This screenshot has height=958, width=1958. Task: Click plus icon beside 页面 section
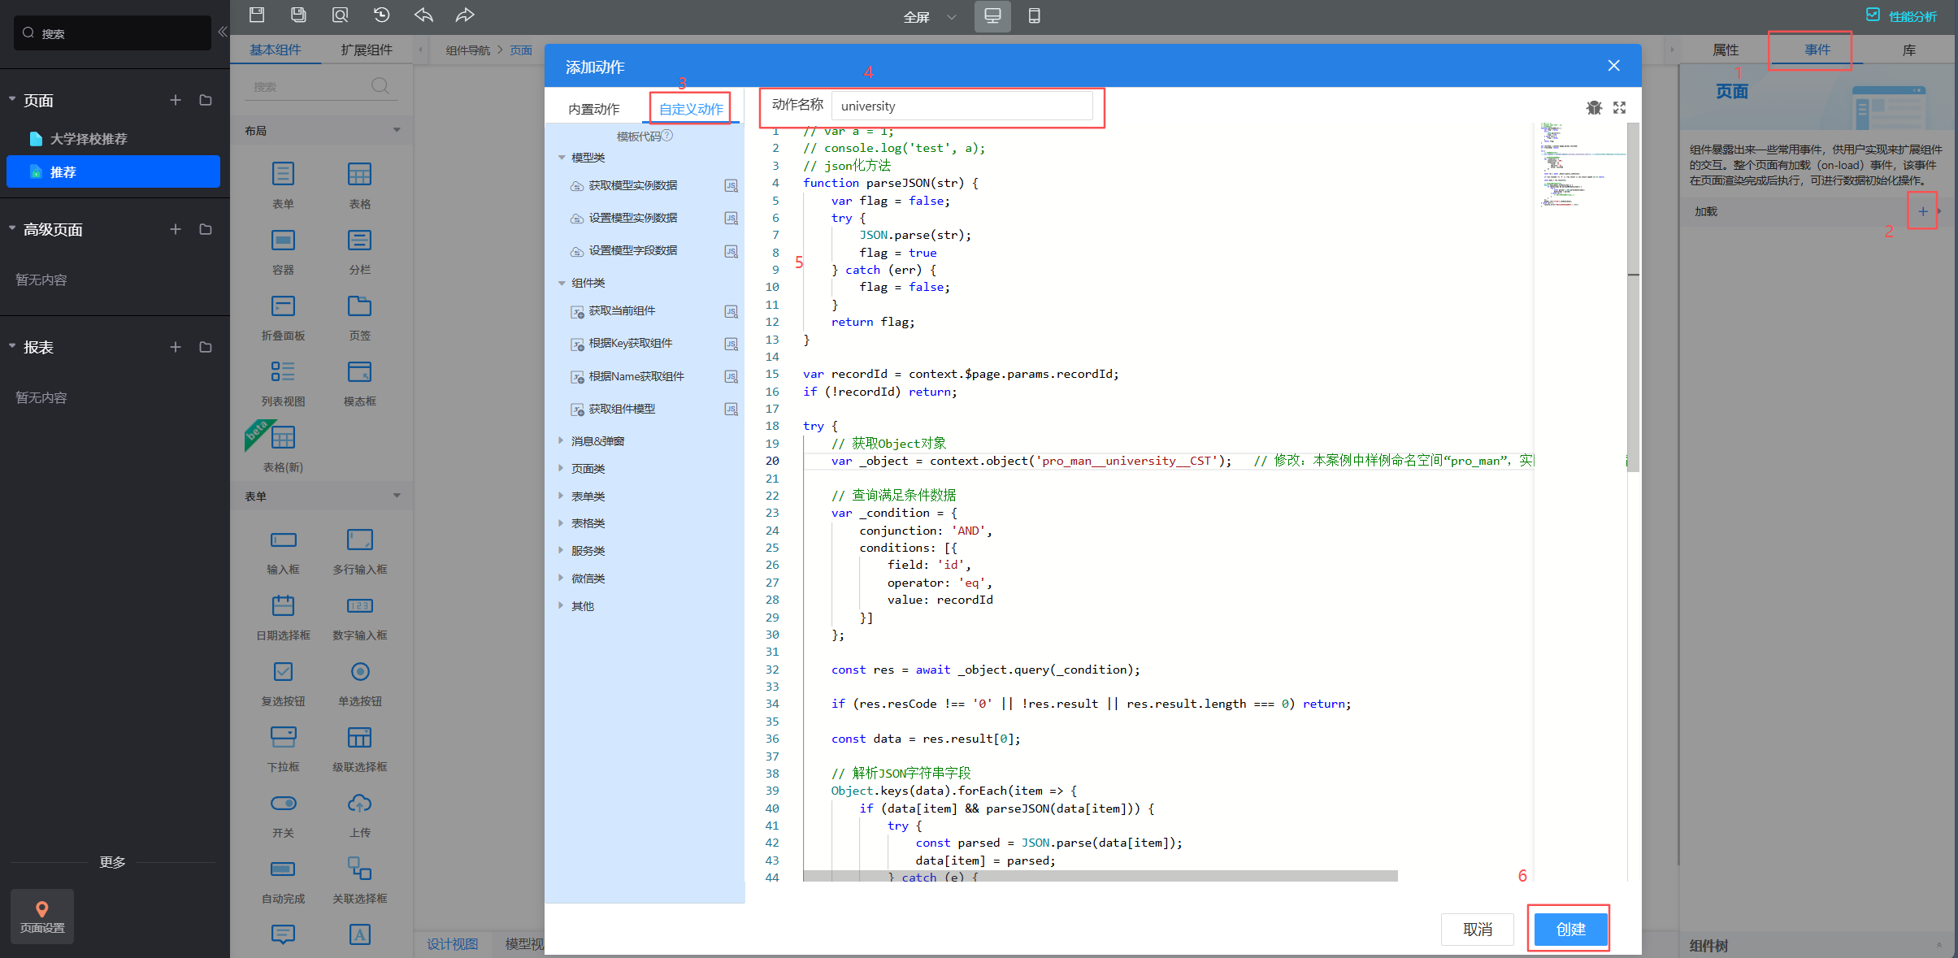(175, 100)
